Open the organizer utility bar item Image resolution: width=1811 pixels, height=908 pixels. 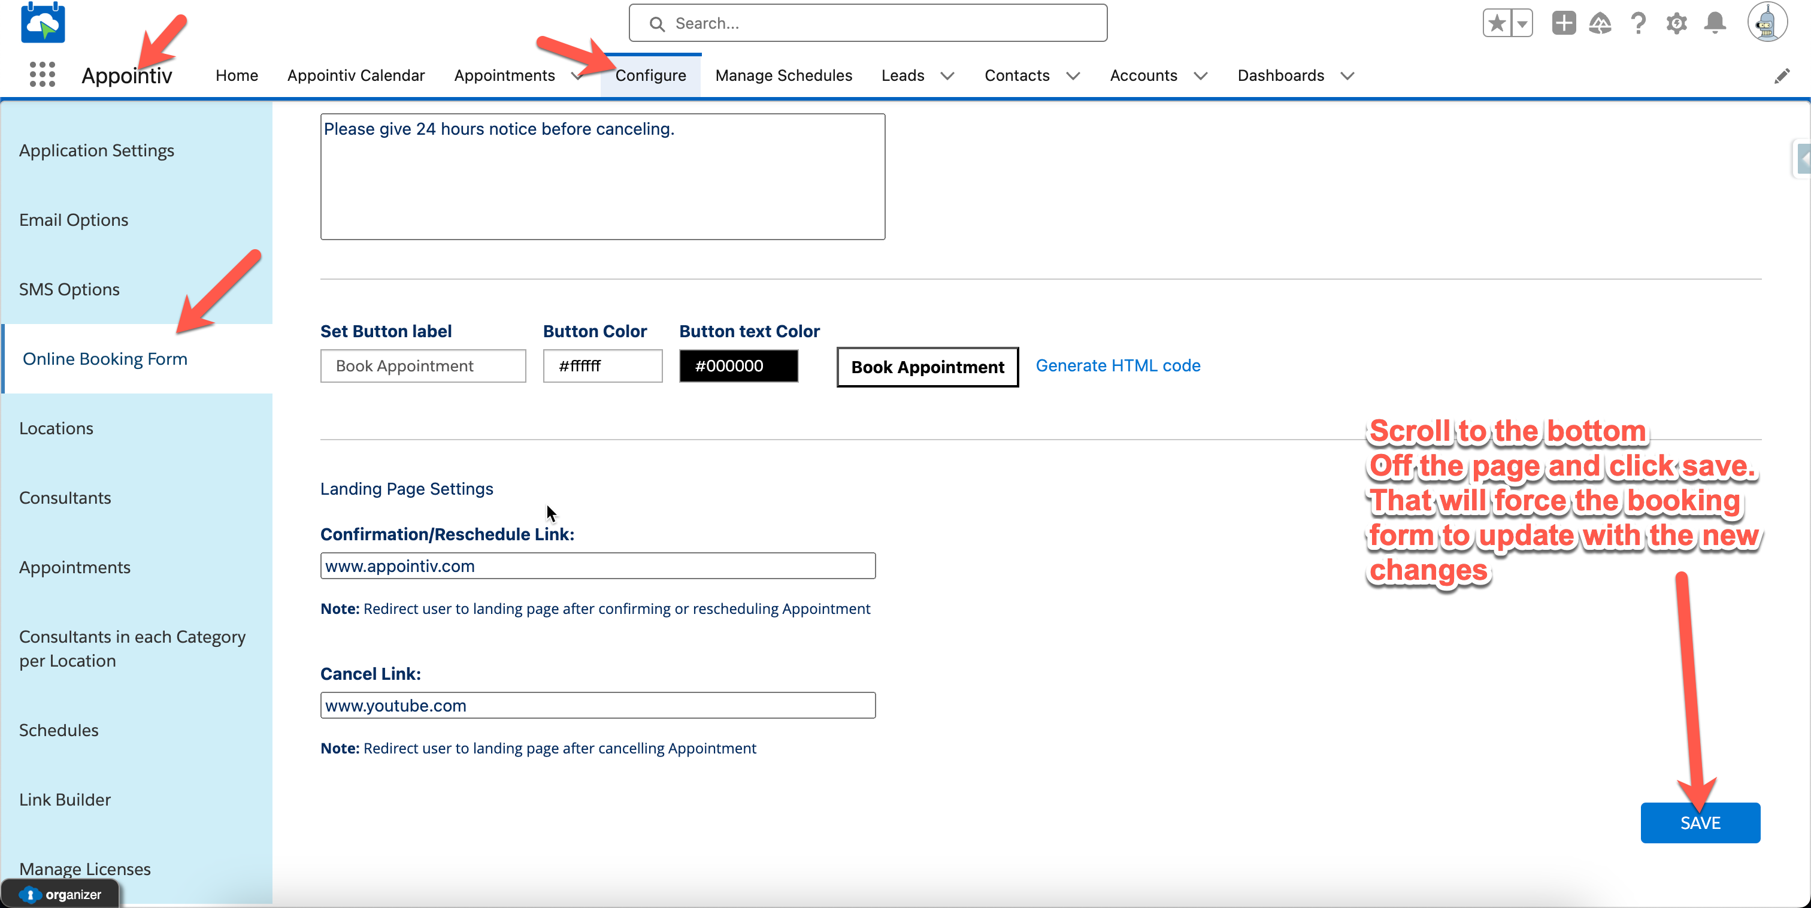tap(60, 895)
